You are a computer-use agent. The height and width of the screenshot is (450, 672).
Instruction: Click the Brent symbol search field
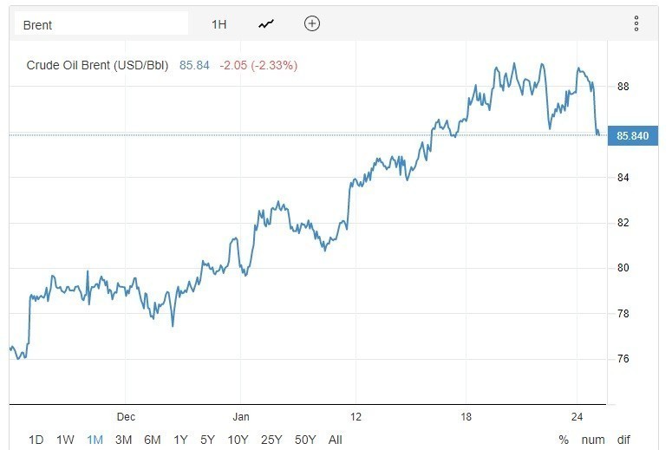pos(101,24)
